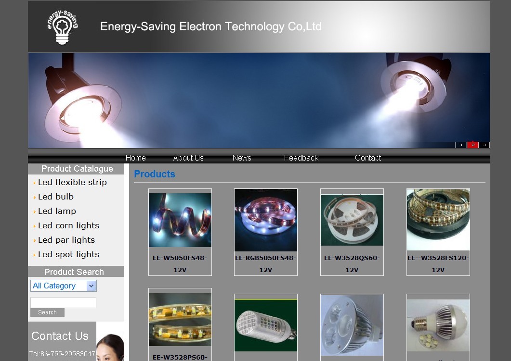The height and width of the screenshot is (361, 511).
Task: Open the Home menu item
Action: [x=135, y=158]
